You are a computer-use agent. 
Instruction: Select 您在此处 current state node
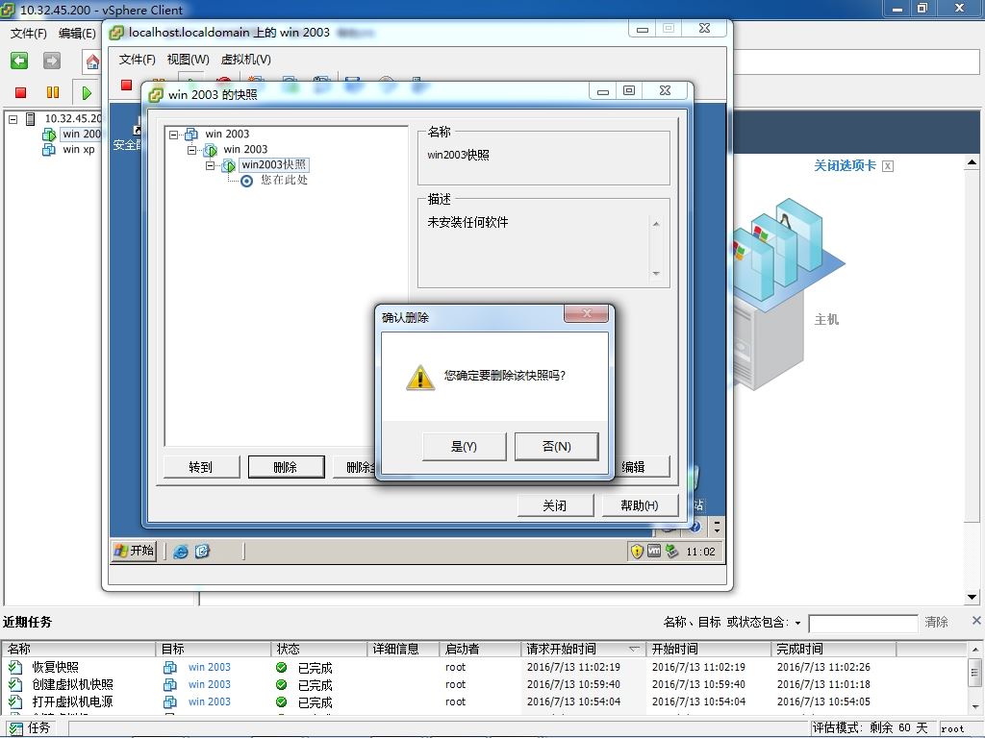click(284, 180)
